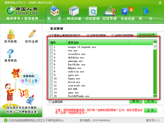Select the League of Legends.exe entry

pos(82,47)
